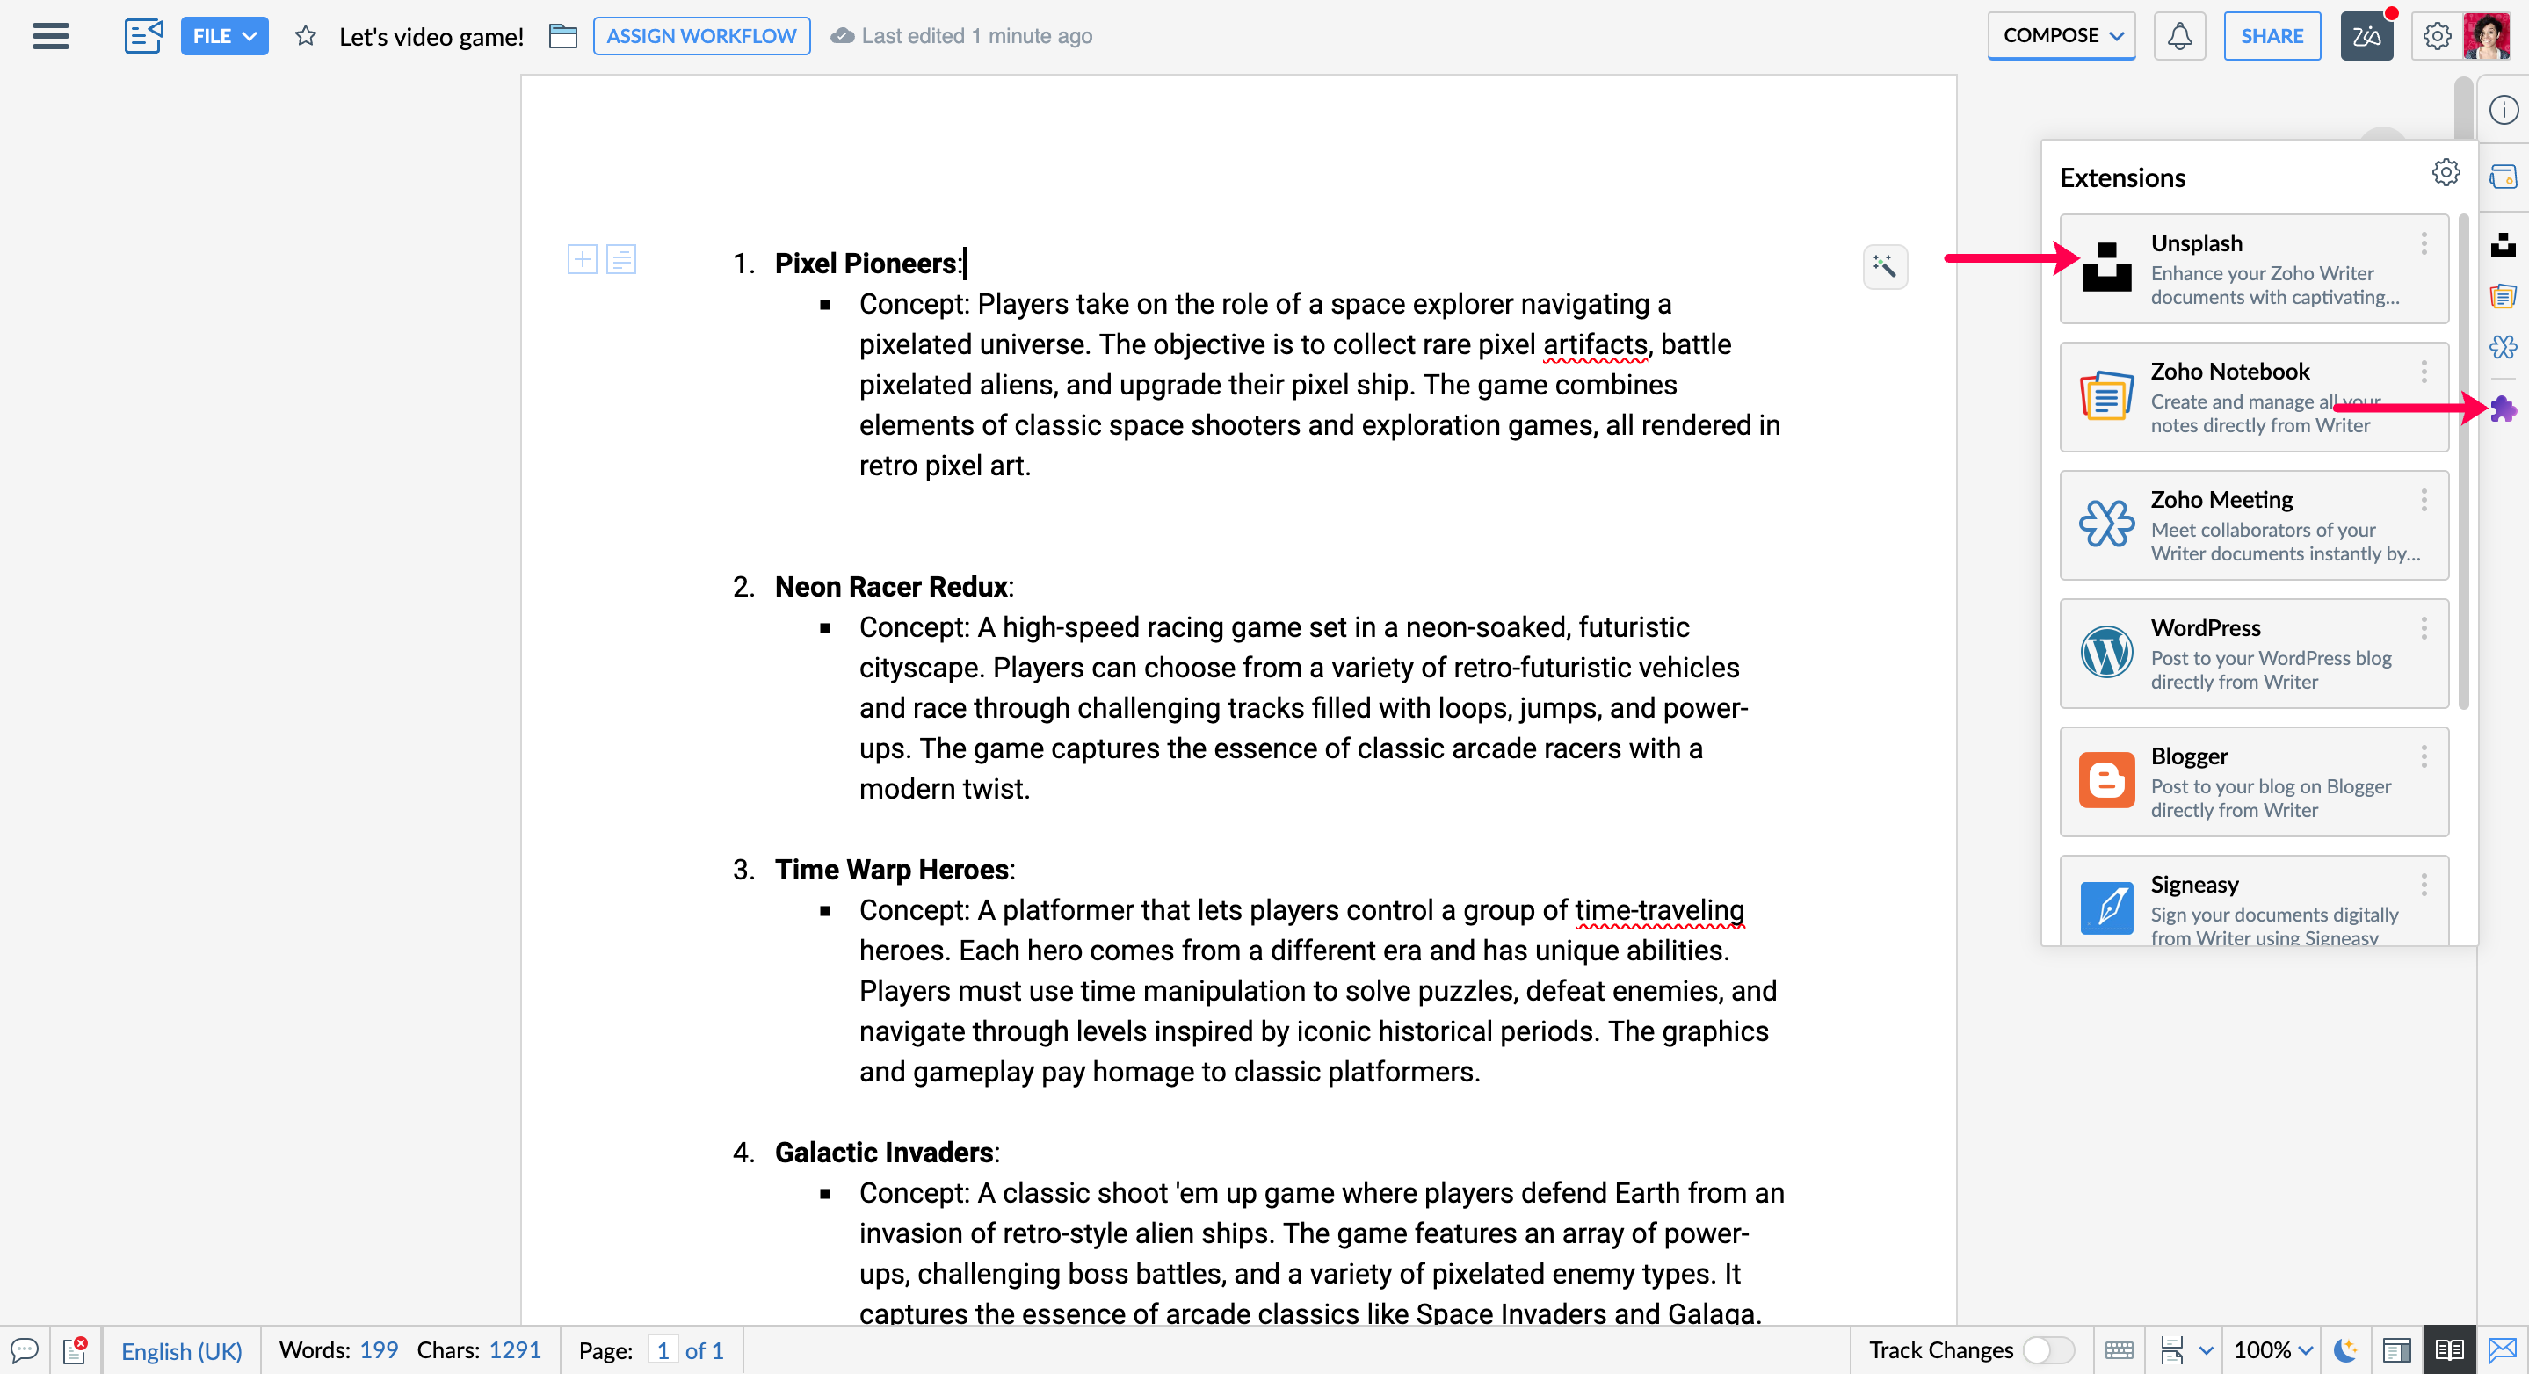Select the Blogger extension card
The image size is (2529, 1374).
click(2253, 781)
